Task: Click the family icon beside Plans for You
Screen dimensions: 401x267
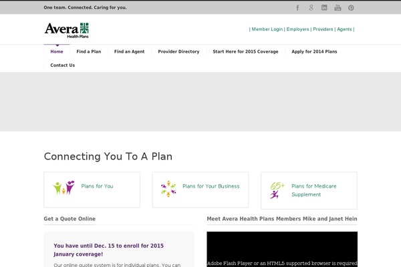Action: pos(63,188)
